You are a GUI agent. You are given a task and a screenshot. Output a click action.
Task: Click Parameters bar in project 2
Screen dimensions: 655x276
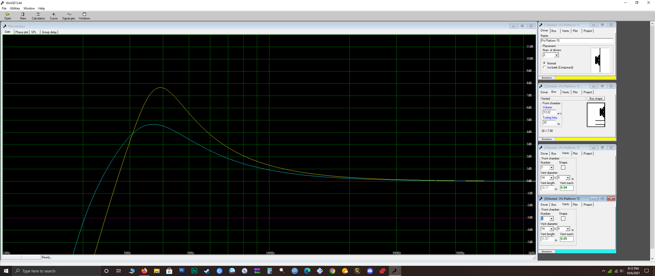pos(547,139)
